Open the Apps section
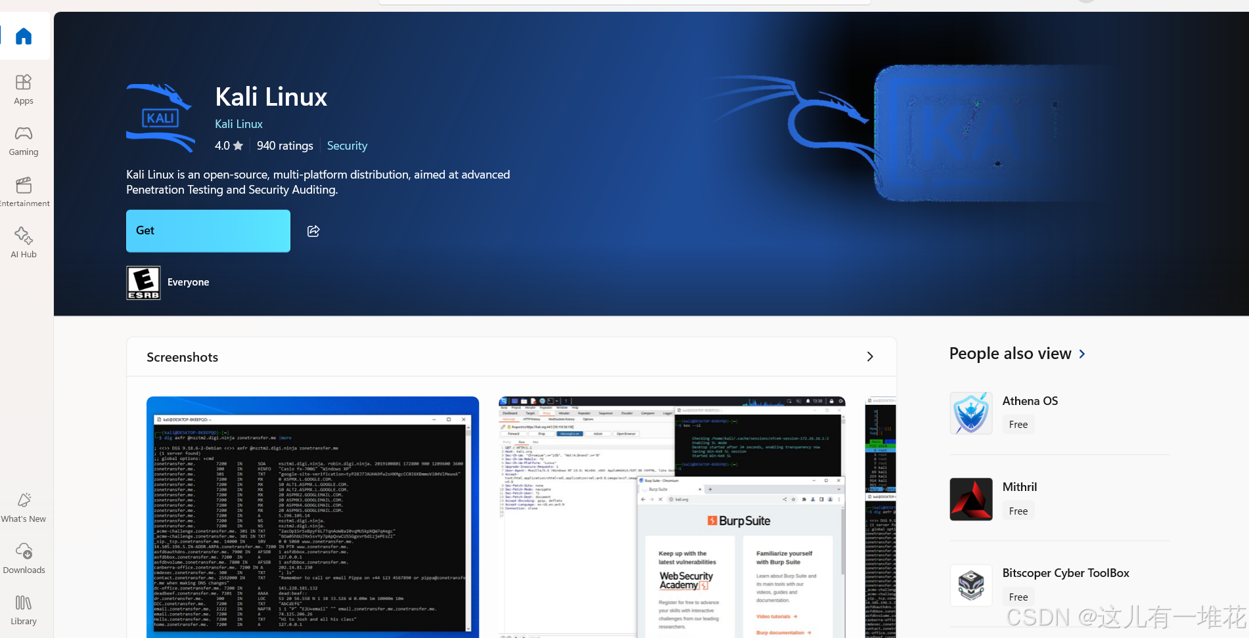The height and width of the screenshot is (638, 1249). (24, 89)
